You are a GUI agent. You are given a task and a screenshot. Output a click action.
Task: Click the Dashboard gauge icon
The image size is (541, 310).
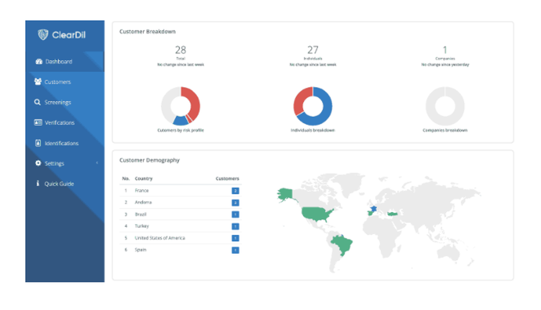pos(38,62)
